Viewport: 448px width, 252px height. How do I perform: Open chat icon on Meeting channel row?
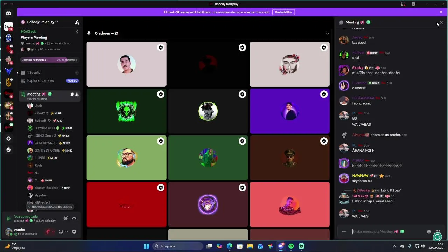click(72, 94)
